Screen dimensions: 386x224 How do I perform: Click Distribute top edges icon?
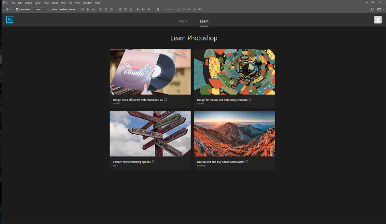pyautogui.click(x=120, y=9)
